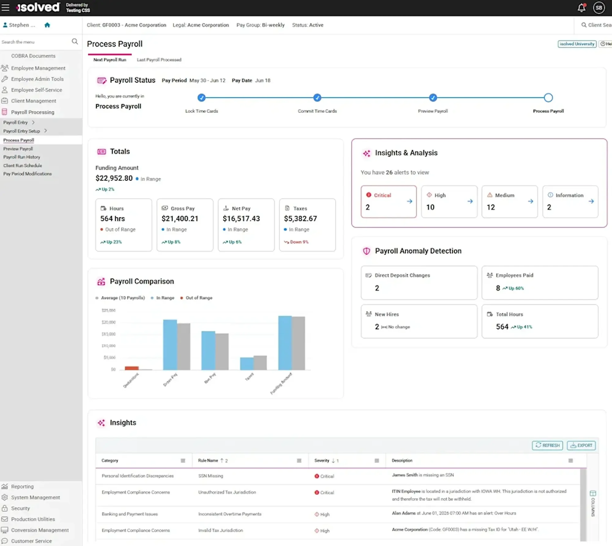Open Payroll Run History menu item
612x546 pixels.
[x=22, y=157]
